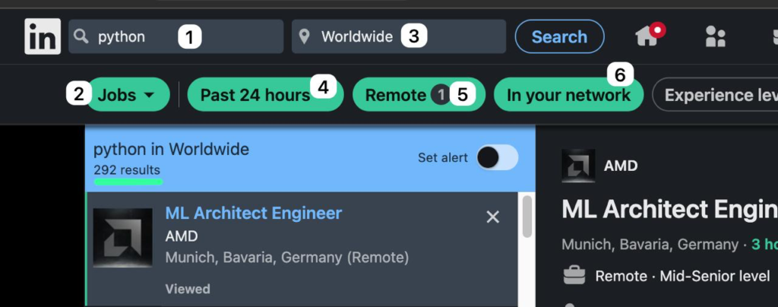Viewport: 778px width, 307px height.
Task: Open the ML Architect Engineer job link
Action: [x=254, y=214]
